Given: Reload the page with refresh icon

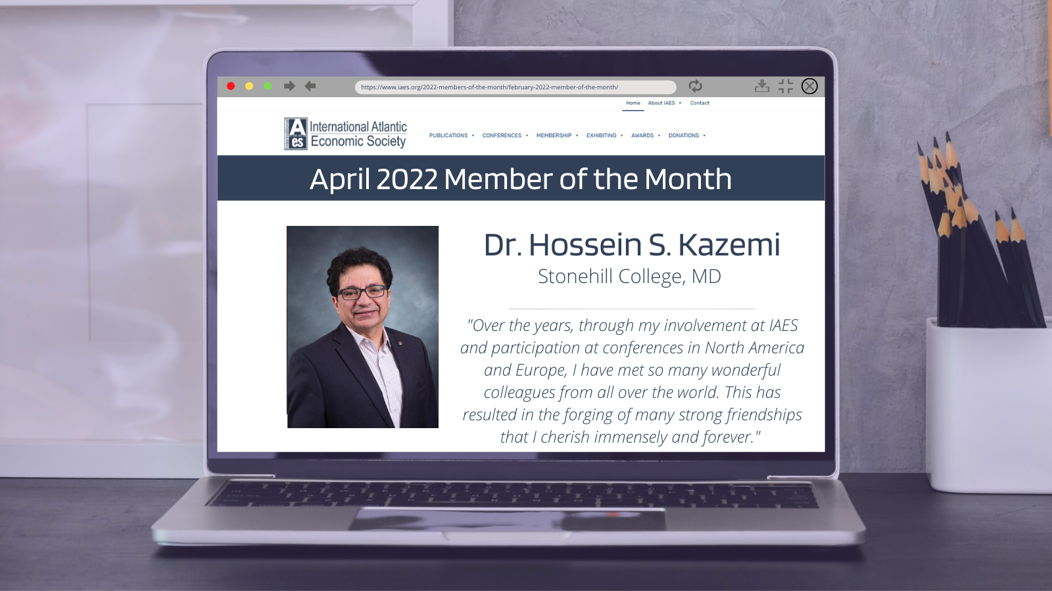Looking at the screenshot, I should (695, 86).
